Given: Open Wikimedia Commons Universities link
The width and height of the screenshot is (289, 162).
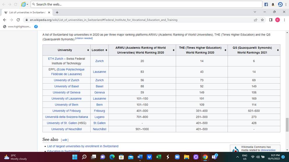Looking at the screenshot, I should (x=268, y=150).
